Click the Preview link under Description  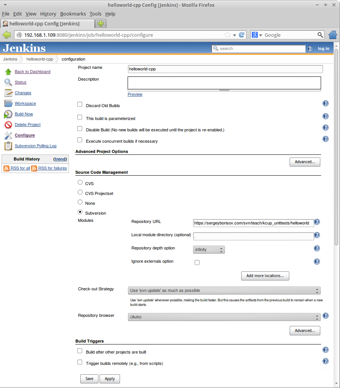click(135, 94)
